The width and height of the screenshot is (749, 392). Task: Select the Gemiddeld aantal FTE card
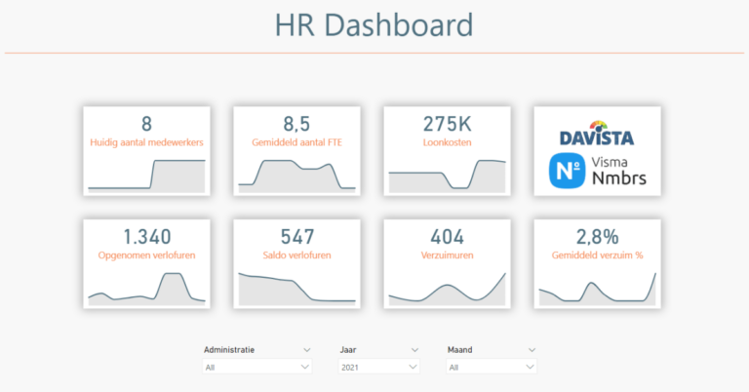[x=296, y=151]
